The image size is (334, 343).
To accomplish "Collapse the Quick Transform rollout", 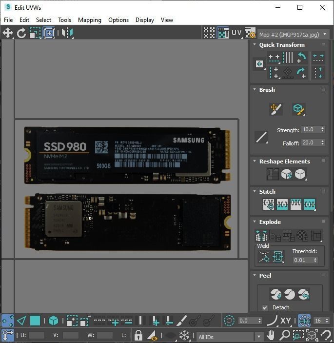I will point(255,44).
